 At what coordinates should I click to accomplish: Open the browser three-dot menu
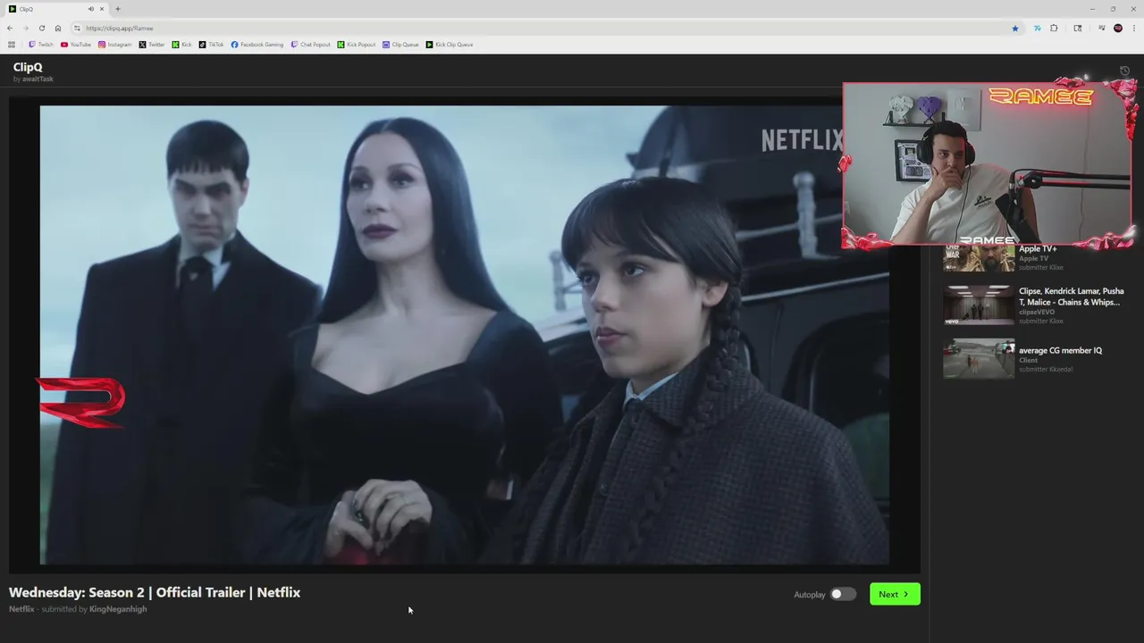point(1133,28)
